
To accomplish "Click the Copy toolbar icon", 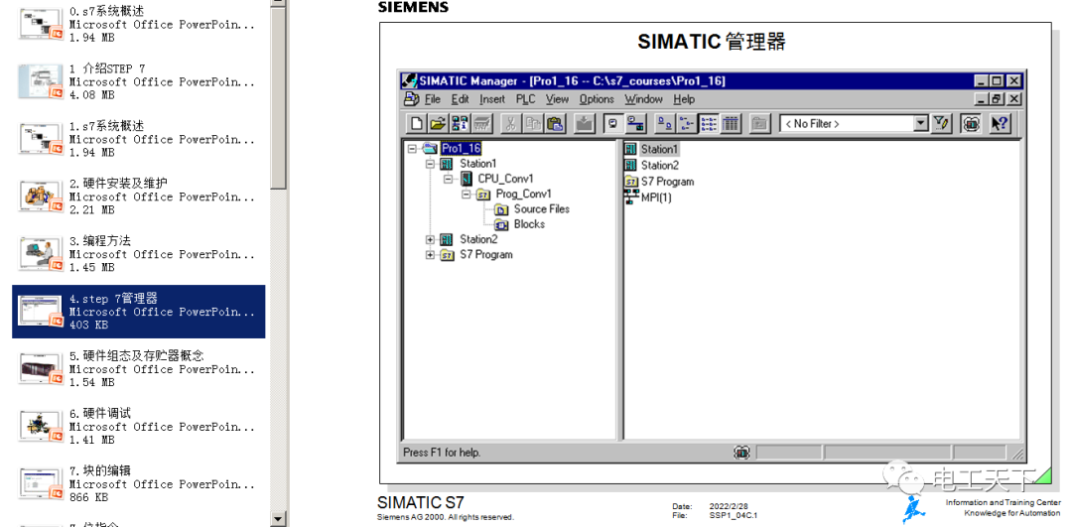I will 533,124.
